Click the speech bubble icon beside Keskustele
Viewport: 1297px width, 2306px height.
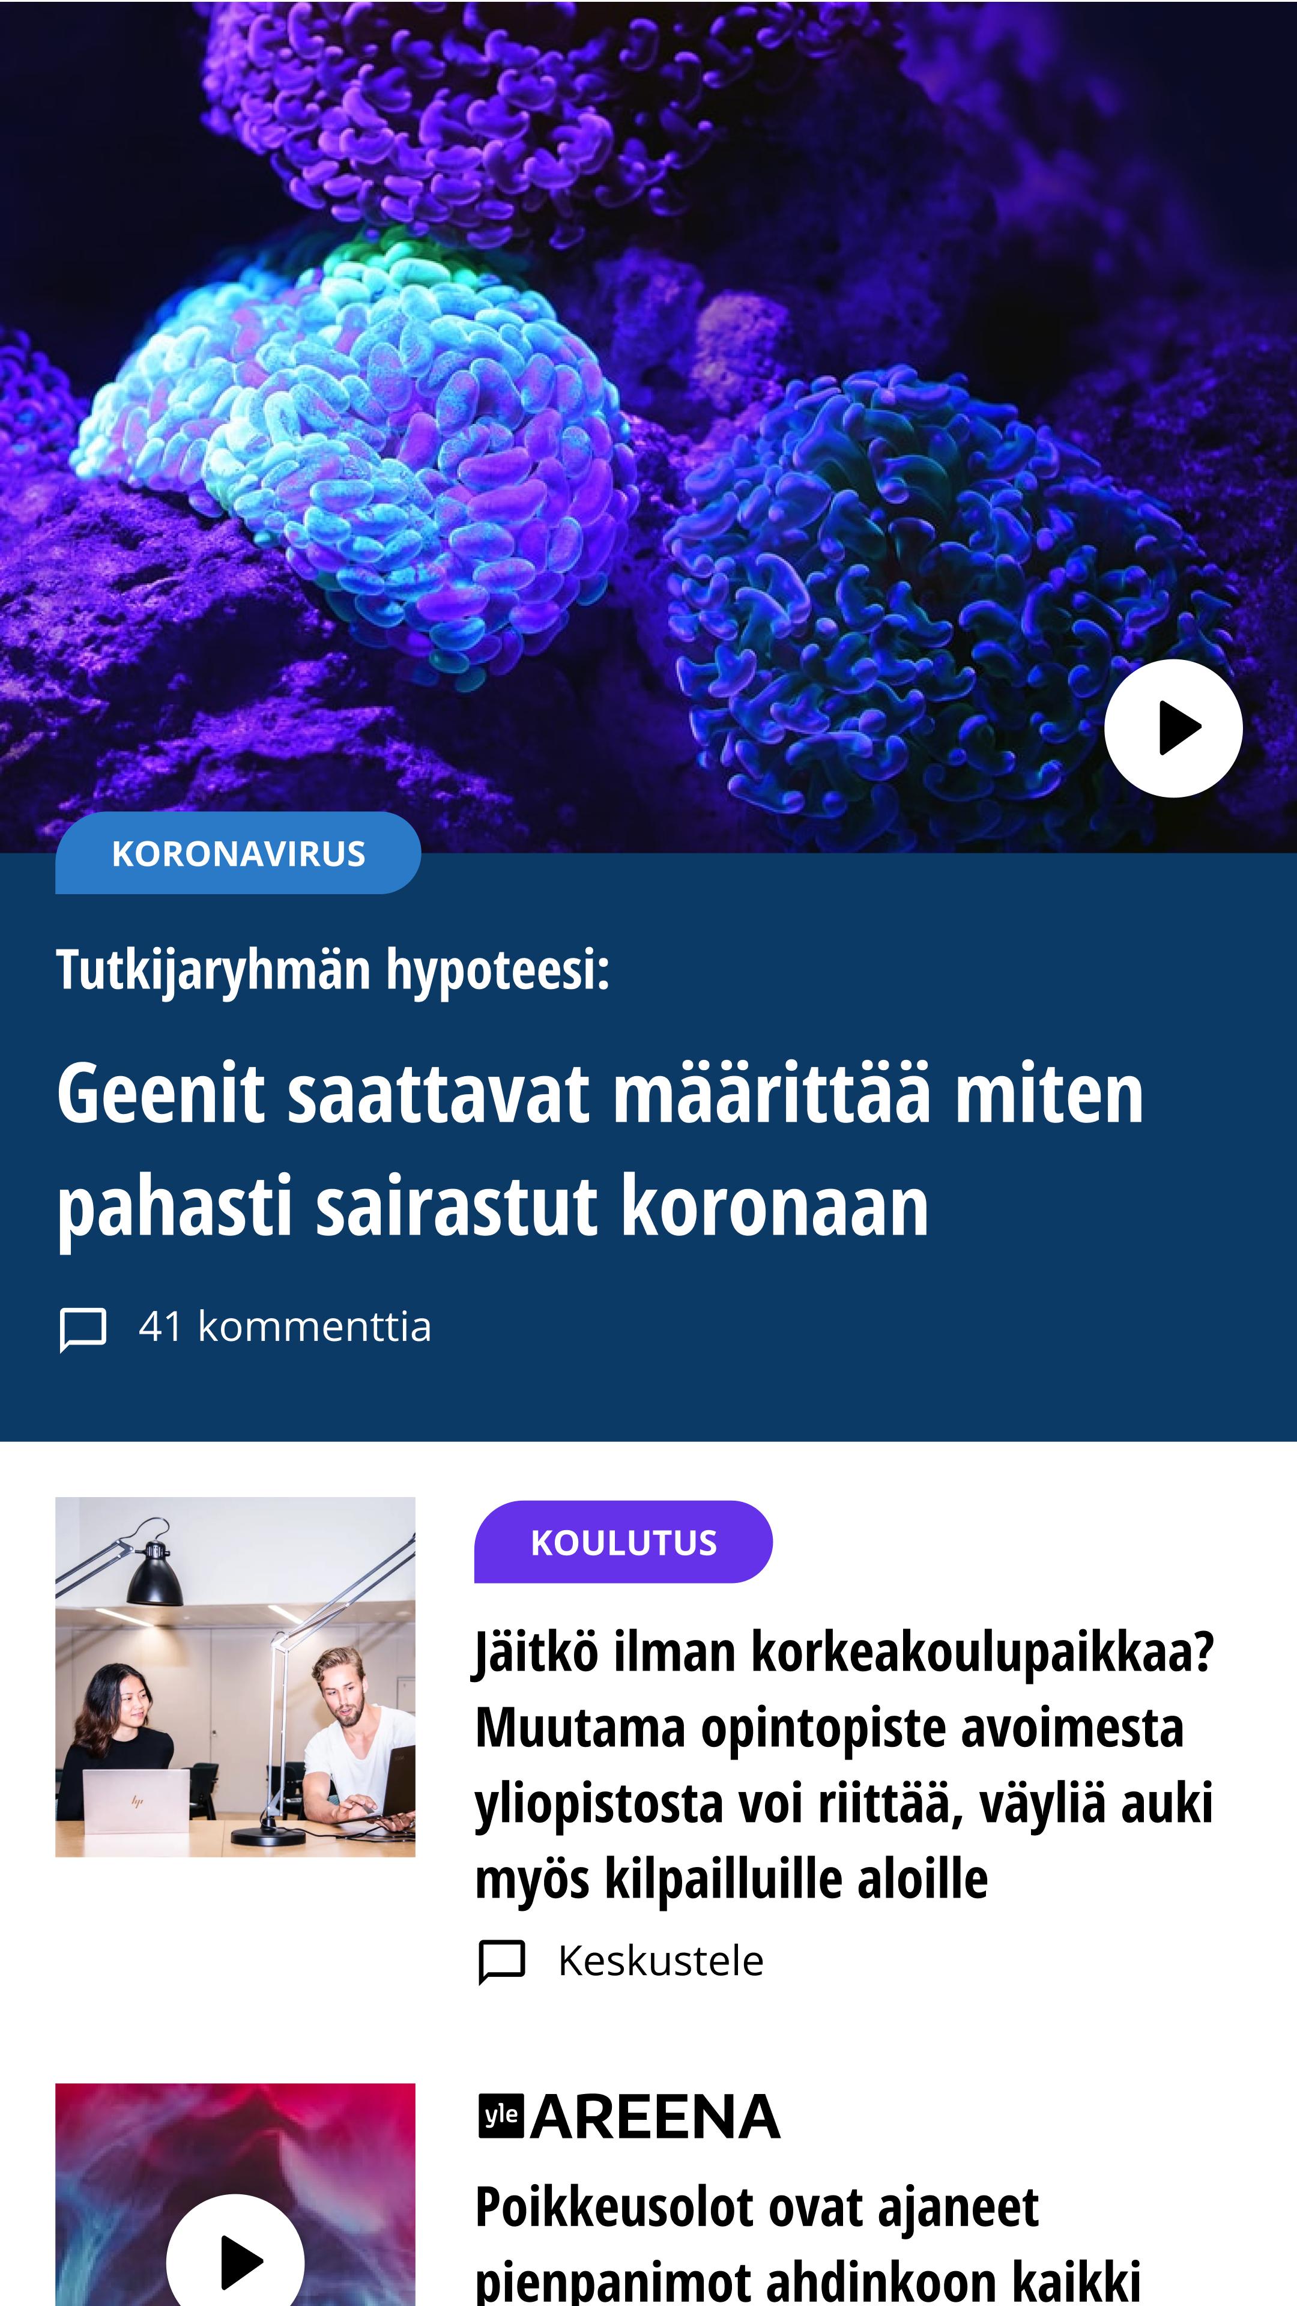pos(502,1963)
